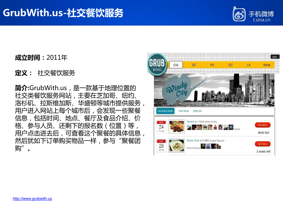Screen dimensions: 283x212
Task: Click the round GRUB WITHUS logo
Action: point(157,64)
